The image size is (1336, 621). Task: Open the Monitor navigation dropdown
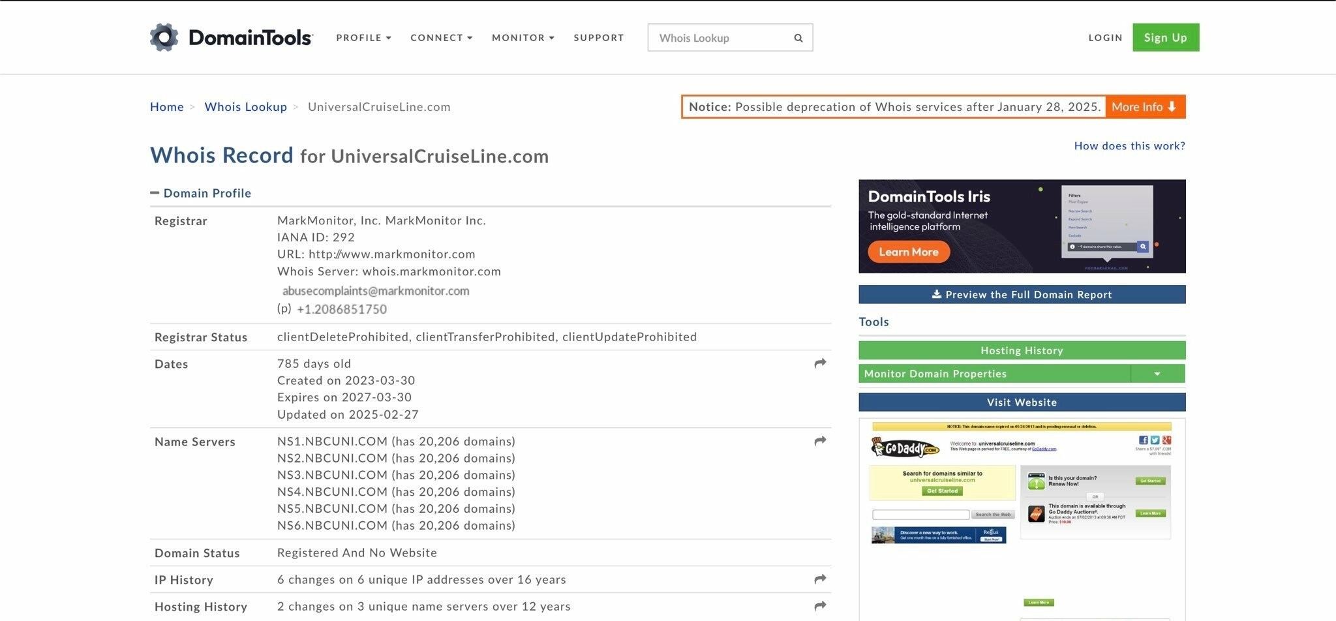[523, 38]
